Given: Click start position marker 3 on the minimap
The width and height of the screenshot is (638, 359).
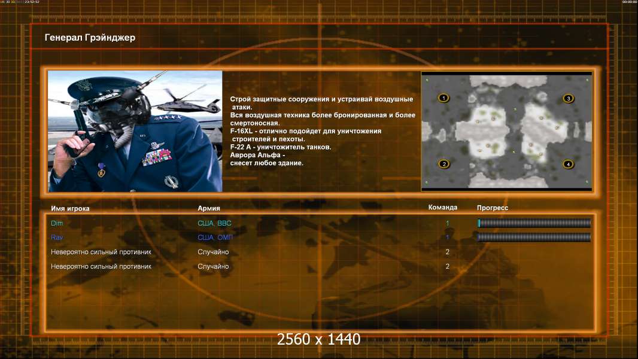Looking at the screenshot, I should 569,98.
